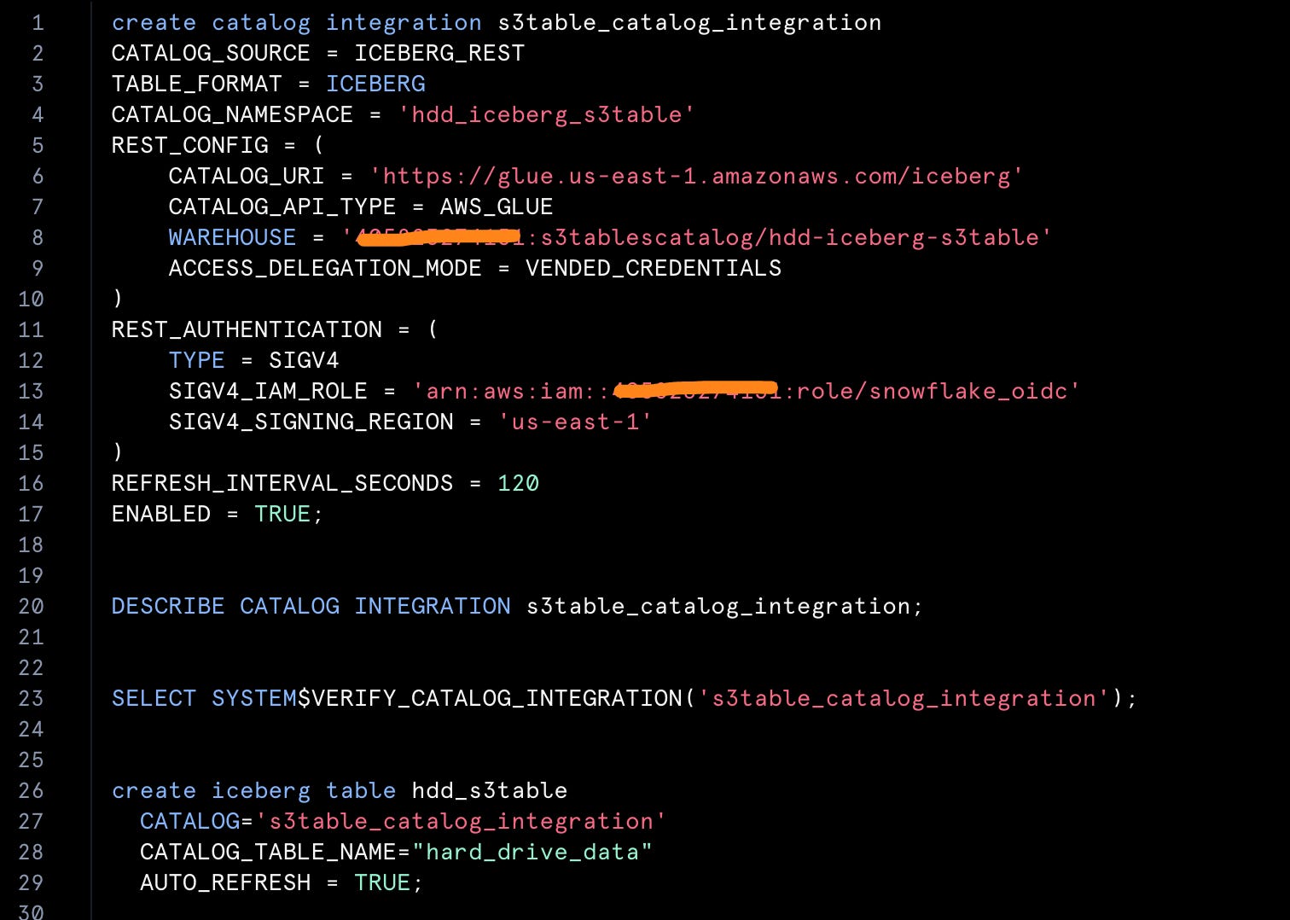Screen dimensions: 1290x920
Task: Click TRUE value on line 17
Action: tap(282, 515)
